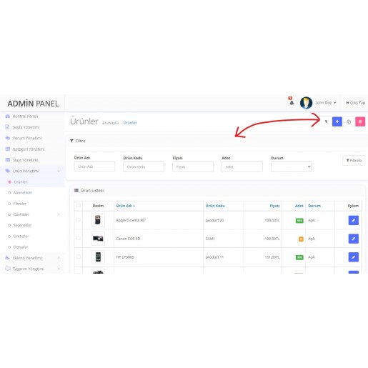Collapse the Ürün Yönetimi menu arrow
The width and height of the screenshot is (368, 368).
[x=59, y=171]
